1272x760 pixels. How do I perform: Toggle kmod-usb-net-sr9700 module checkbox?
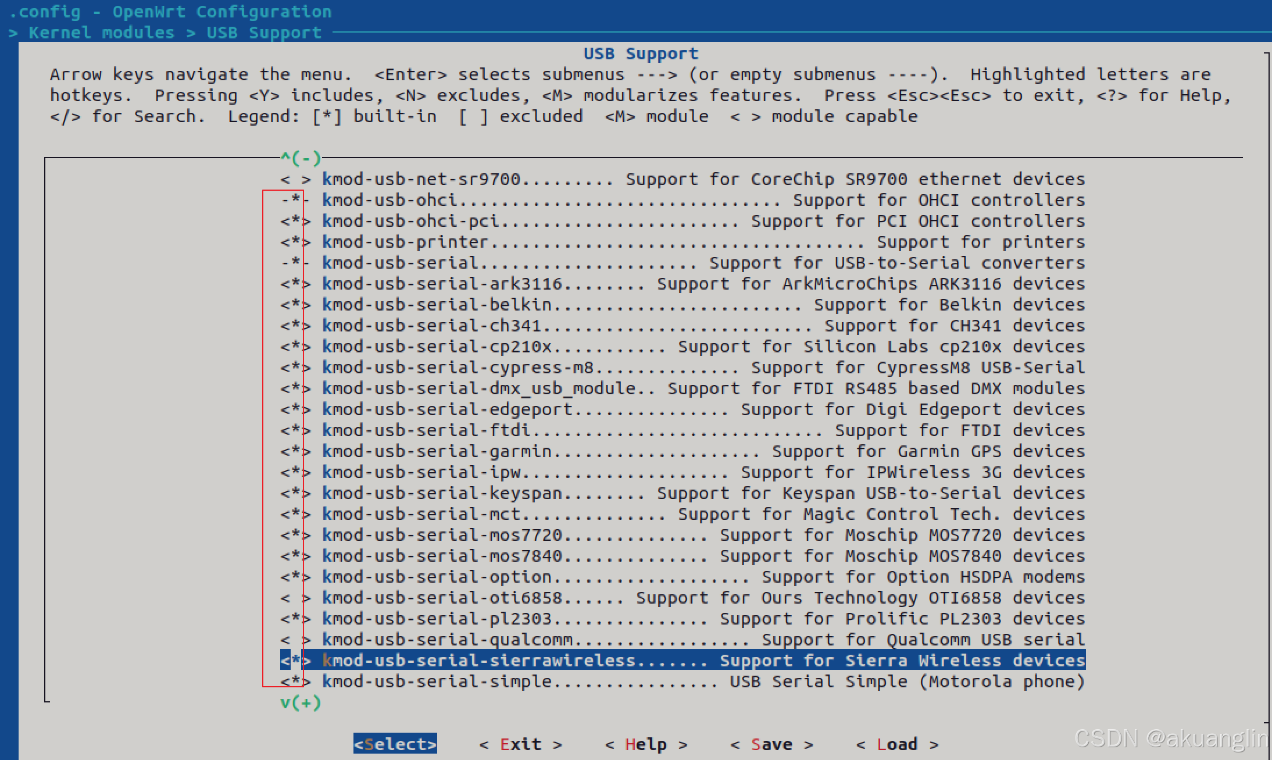click(295, 179)
